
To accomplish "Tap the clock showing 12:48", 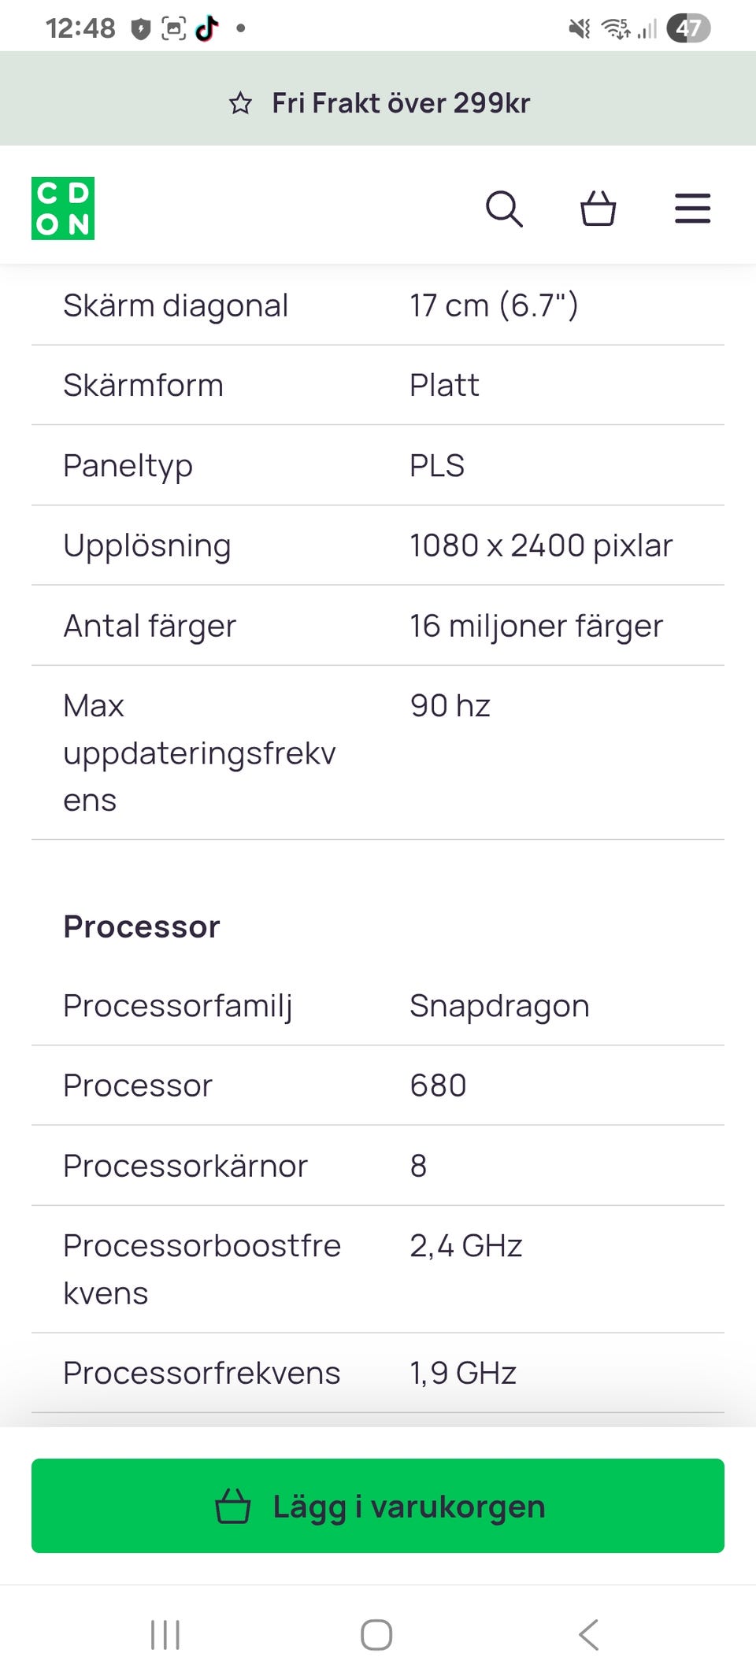I will [80, 28].
